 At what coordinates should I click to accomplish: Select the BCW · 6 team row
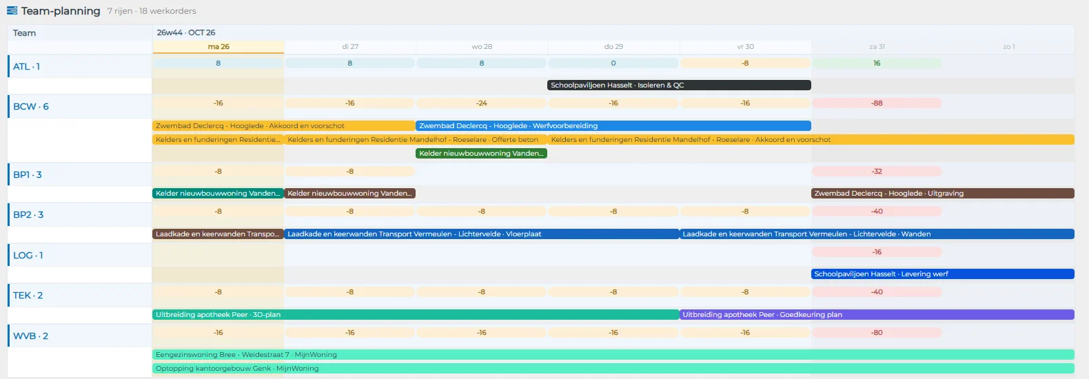[79, 106]
